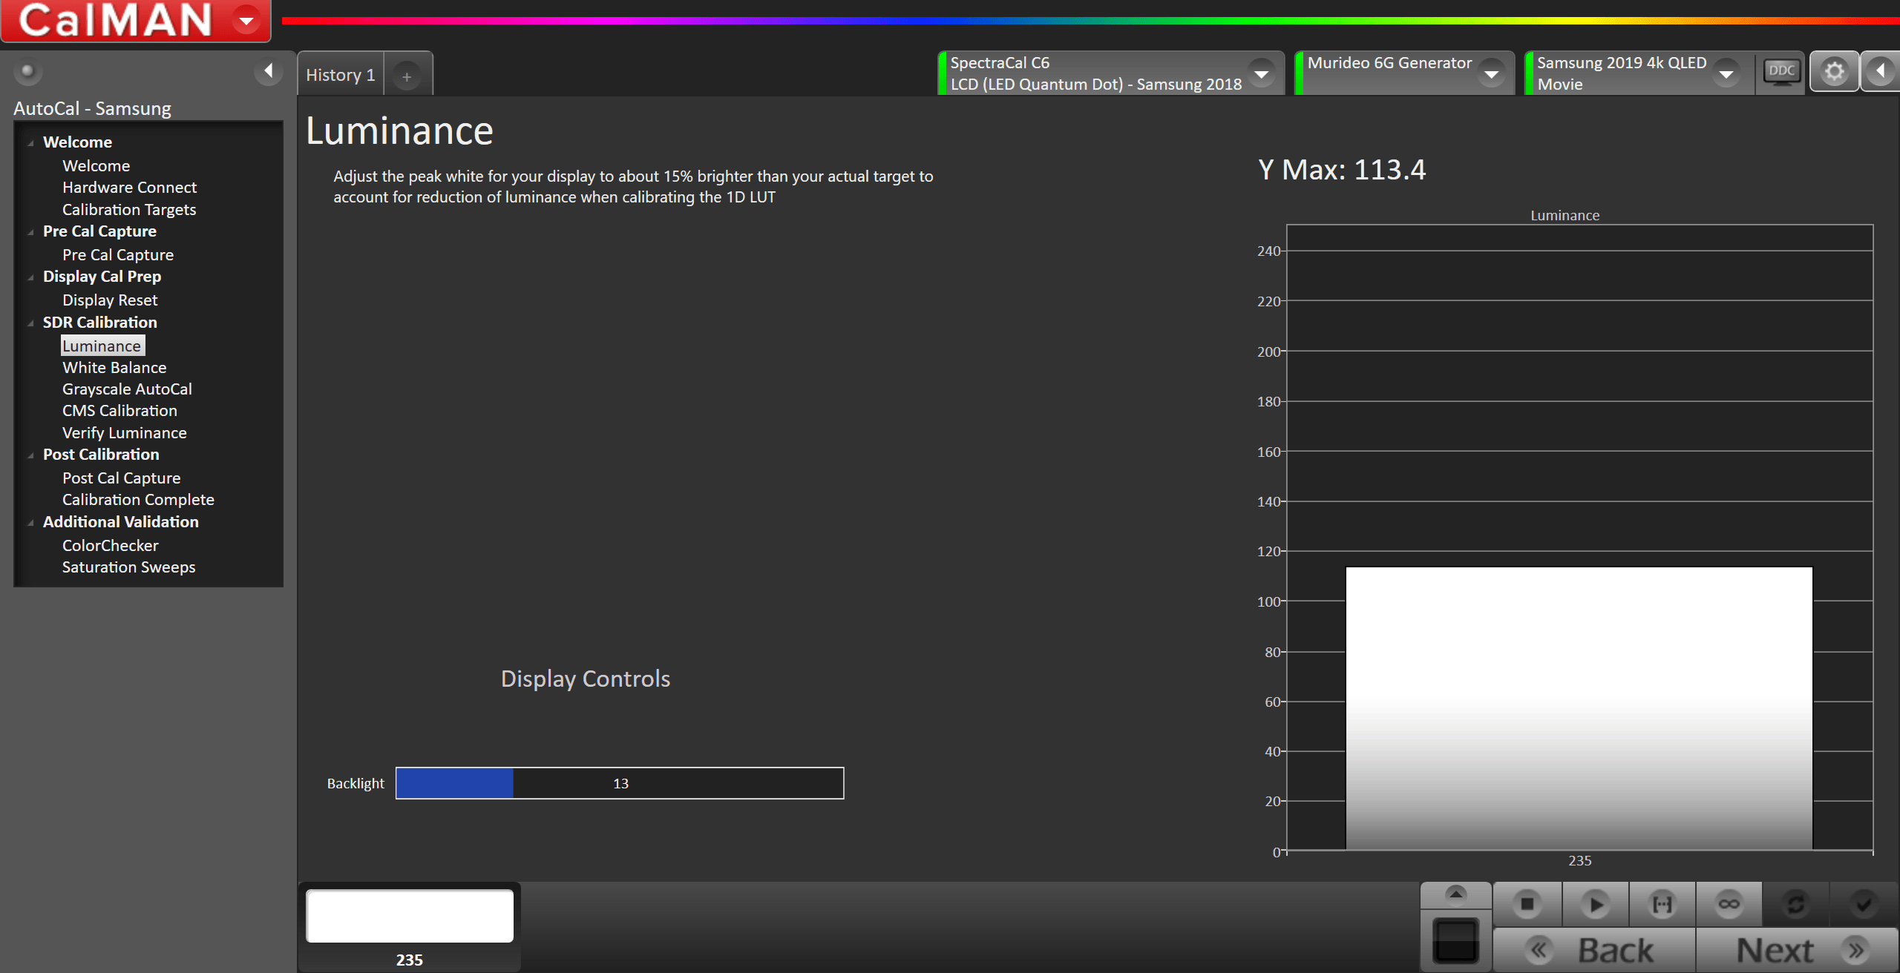The image size is (1900, 973).
Task: Click the stop measurement button
Action: [1527, 904]
